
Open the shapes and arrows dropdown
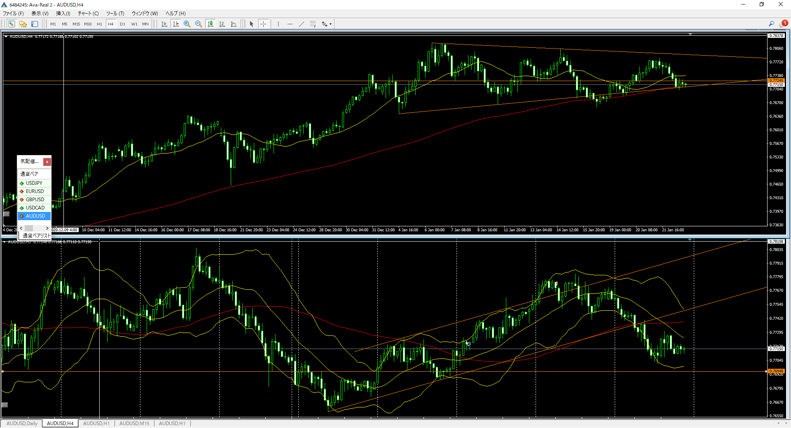pos(327,24)
